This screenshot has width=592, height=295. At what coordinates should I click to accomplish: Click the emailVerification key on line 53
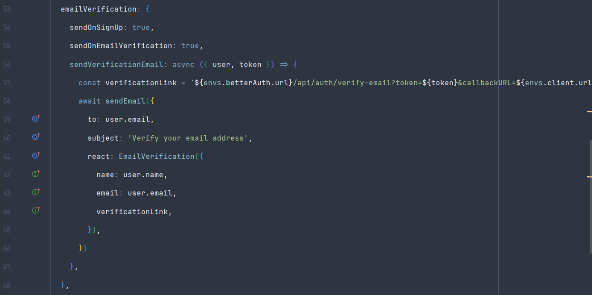[99, 9]
